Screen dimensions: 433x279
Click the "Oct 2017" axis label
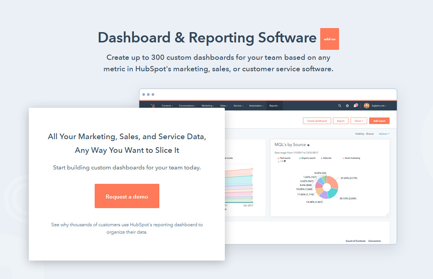[248, 206]
